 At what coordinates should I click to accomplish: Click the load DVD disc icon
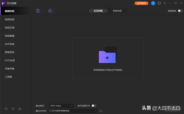50,11
